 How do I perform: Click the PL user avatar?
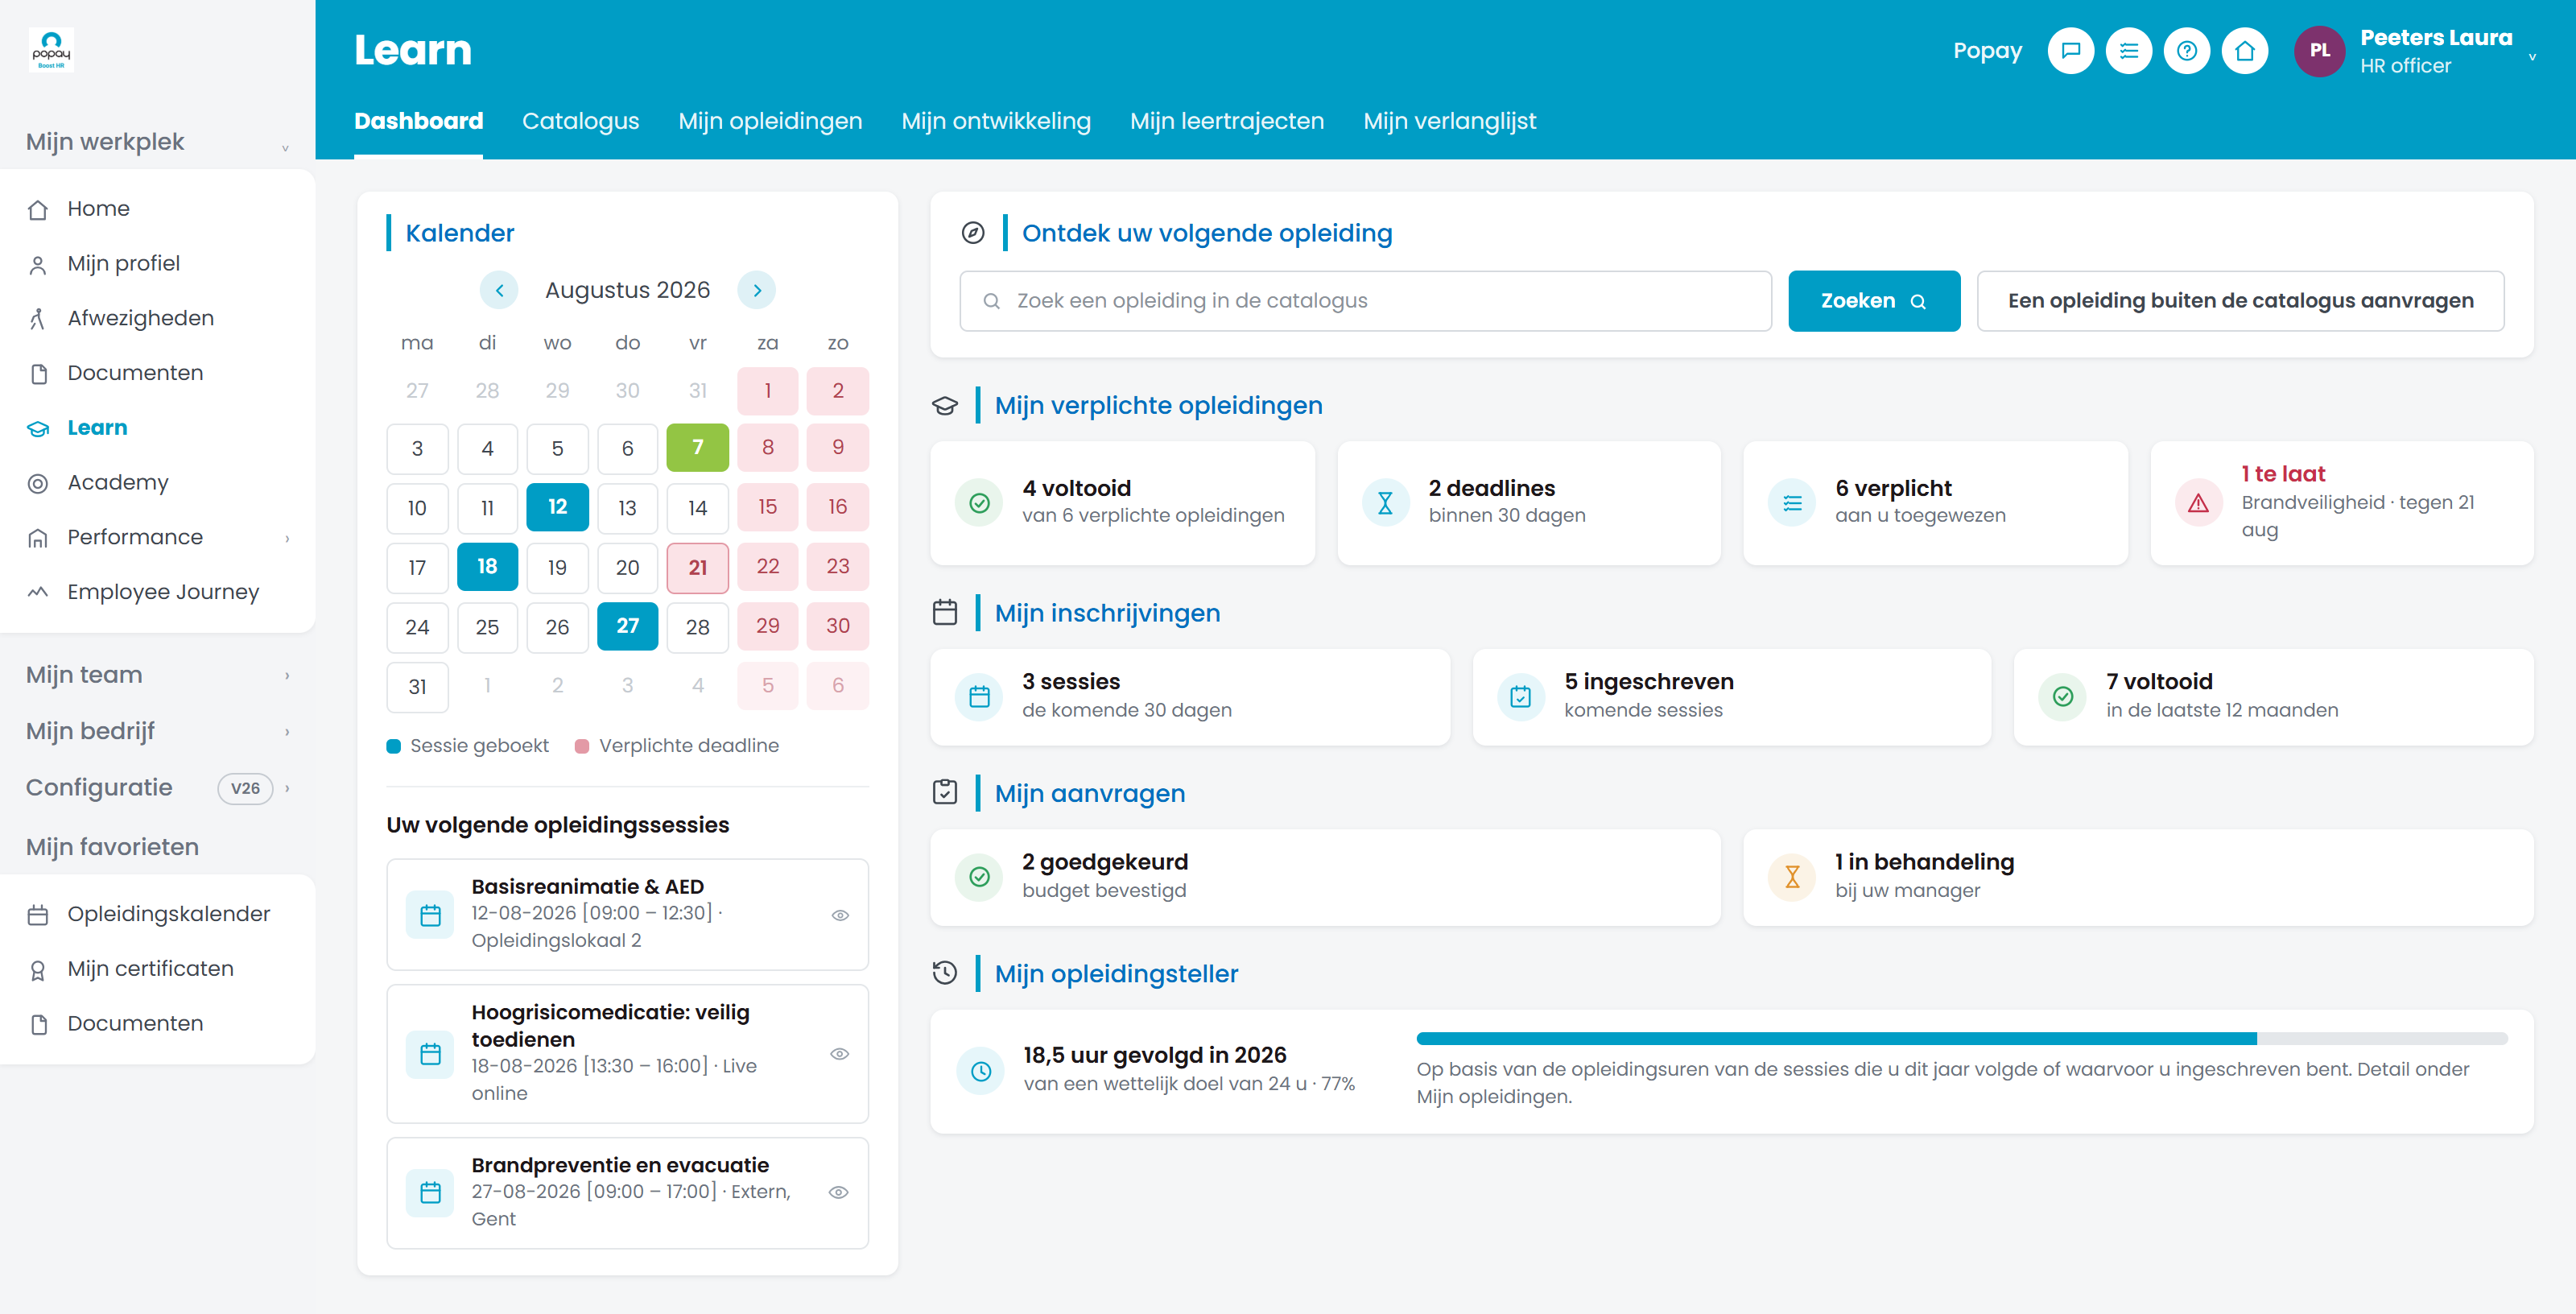(2319, 51)
